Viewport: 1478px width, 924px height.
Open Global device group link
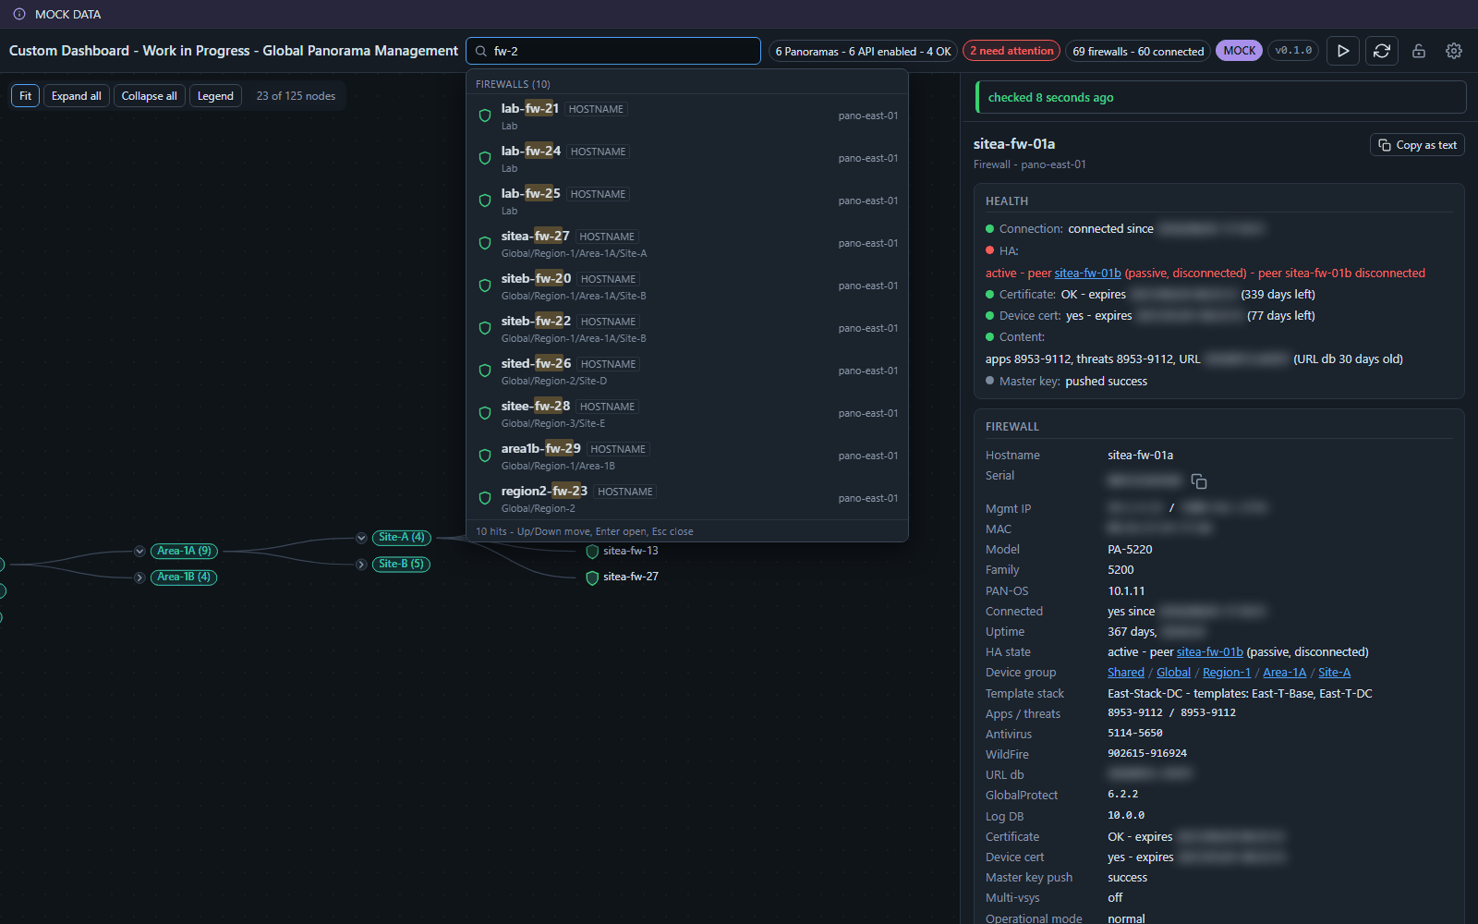[x=1173, y=673]
